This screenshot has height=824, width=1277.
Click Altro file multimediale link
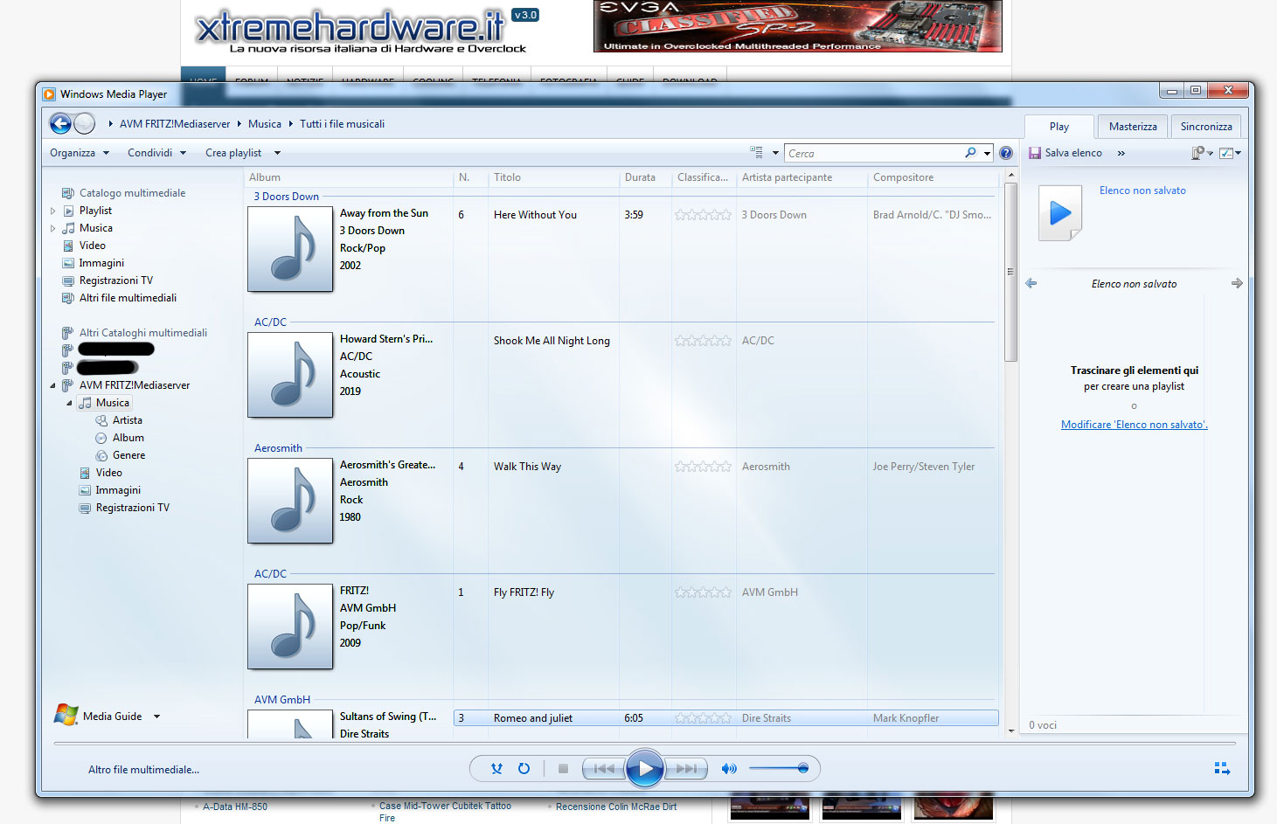tap(143, 770)
